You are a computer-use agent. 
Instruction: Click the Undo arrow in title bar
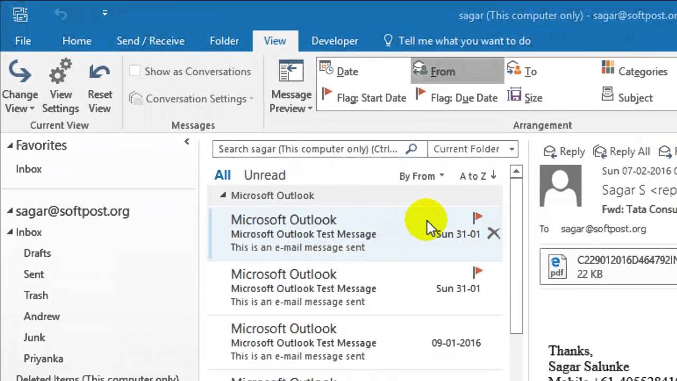click(x=61, y=14)
